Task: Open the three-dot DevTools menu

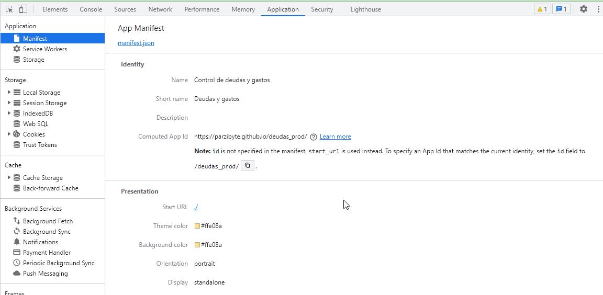Action: click(x=598, y=9)
